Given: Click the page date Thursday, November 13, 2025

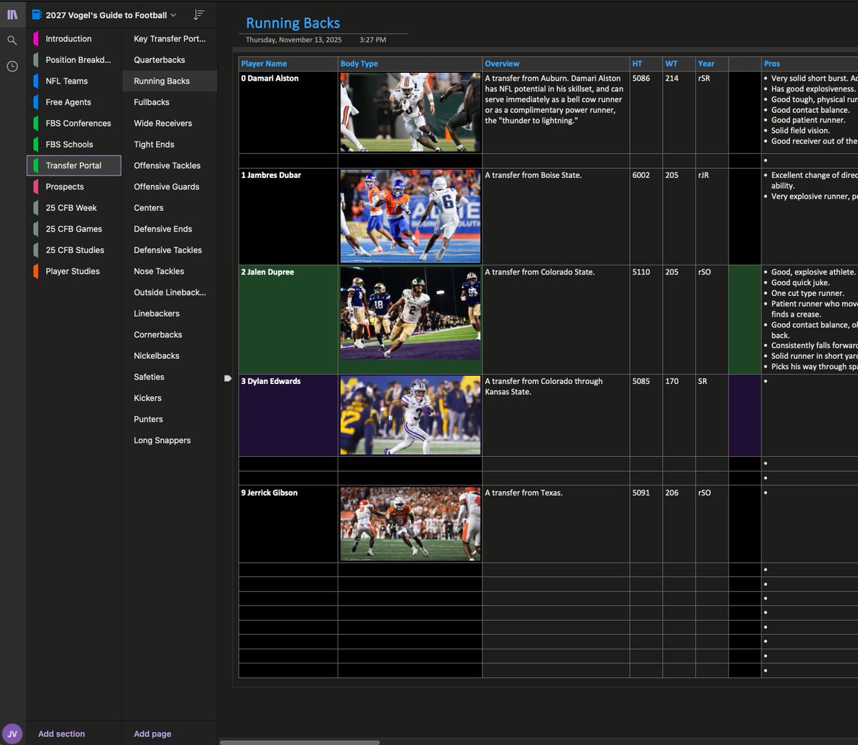Looking at the screenshot, I should pyautogui.click(x=294, y=40).
